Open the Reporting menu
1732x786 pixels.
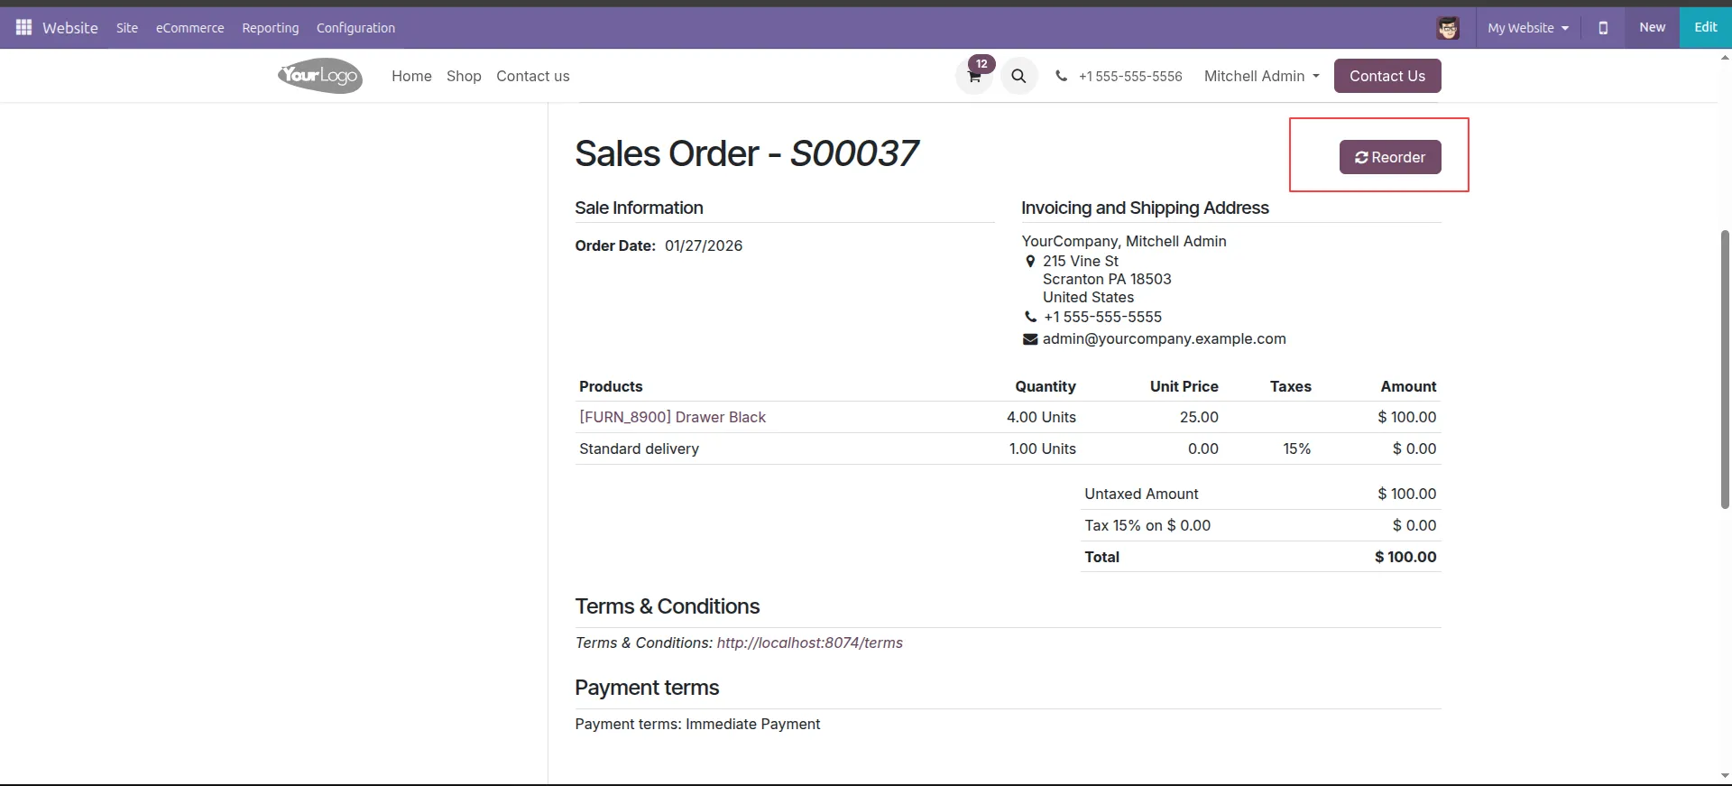click(x=270, y=28)
